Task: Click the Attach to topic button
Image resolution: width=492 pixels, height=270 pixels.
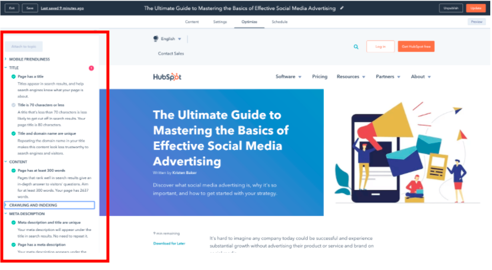Action: pyautogui.click(x=24, y=47)
